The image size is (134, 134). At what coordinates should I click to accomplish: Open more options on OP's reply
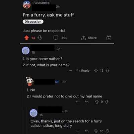pos(78,102)
